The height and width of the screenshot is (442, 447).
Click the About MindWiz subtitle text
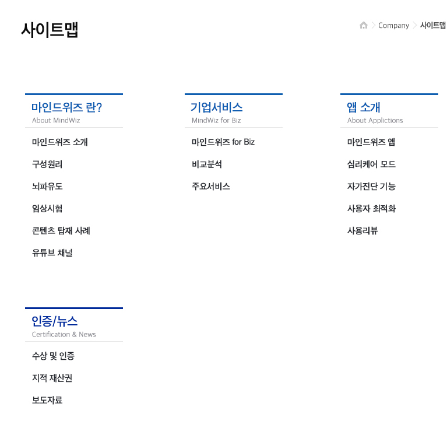tap(56, 120)
